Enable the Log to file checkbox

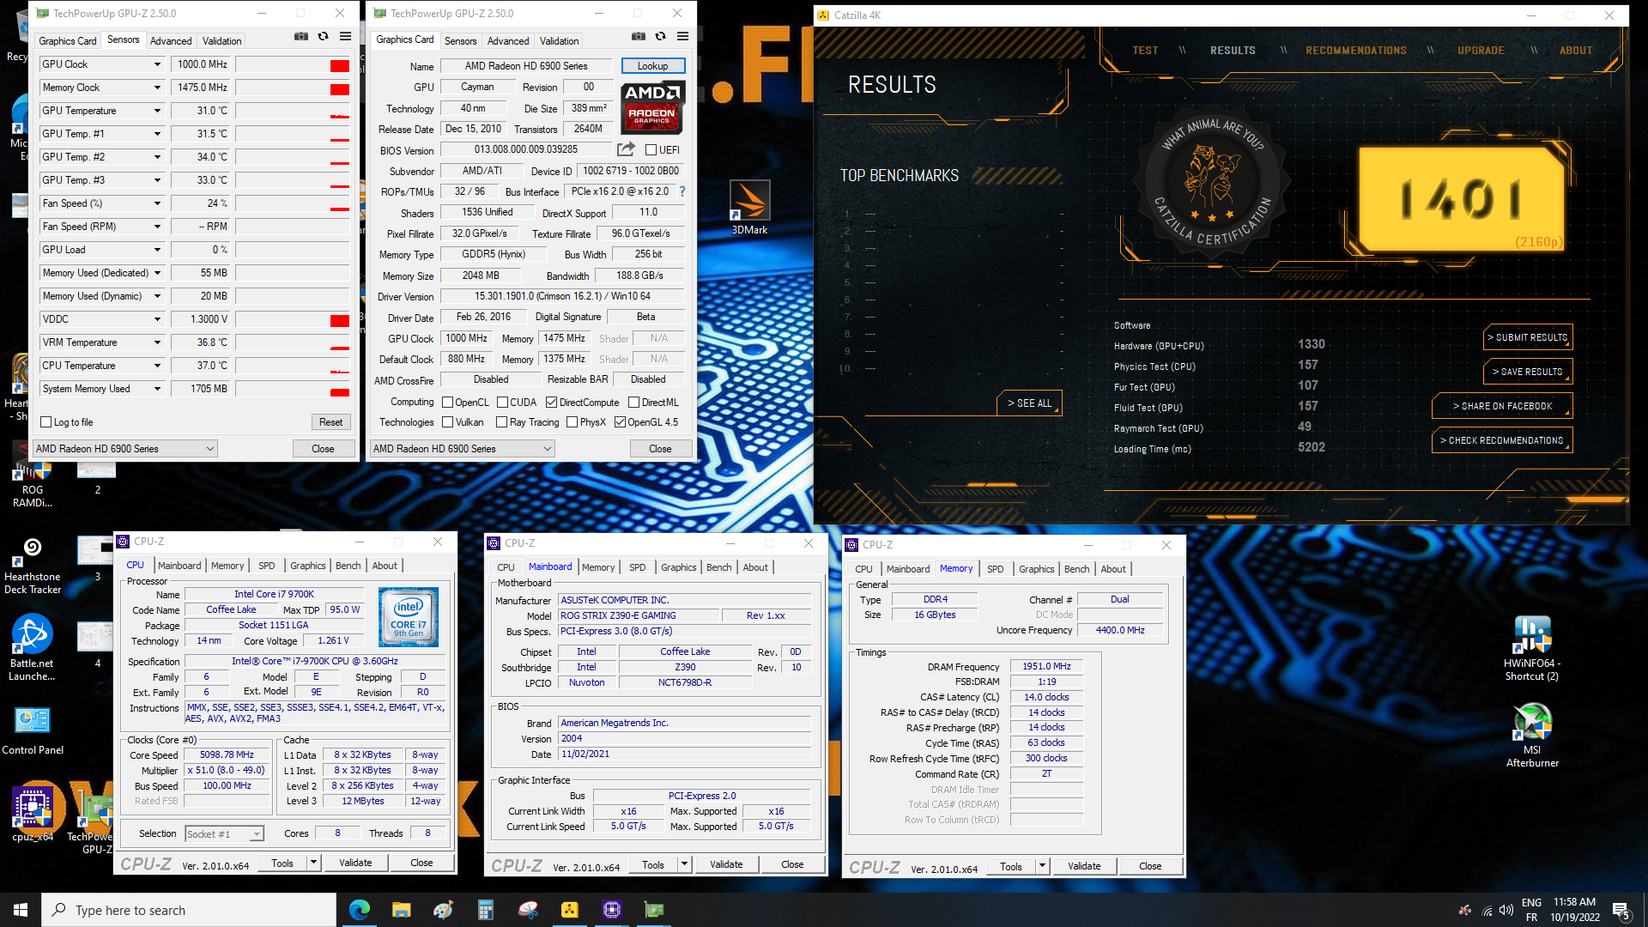(x=46, y=422)
